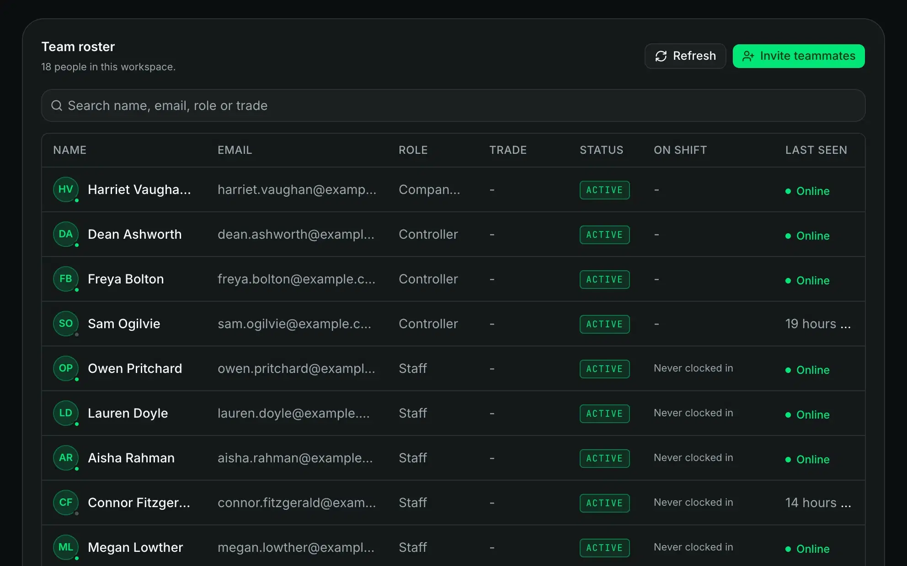Click Harriet Vaughan's Online indicator
The image size is (907, 566).
click(x=807, y=191)
